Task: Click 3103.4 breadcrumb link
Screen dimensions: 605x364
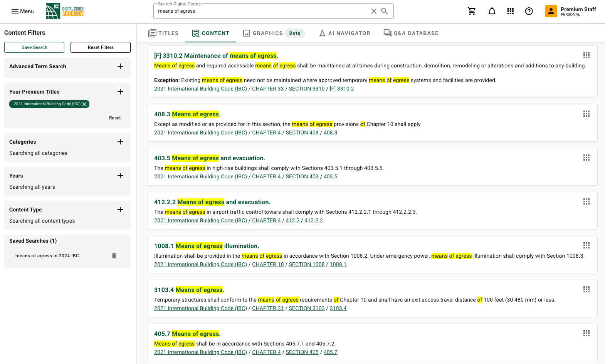Action: [x=338, y=308]
